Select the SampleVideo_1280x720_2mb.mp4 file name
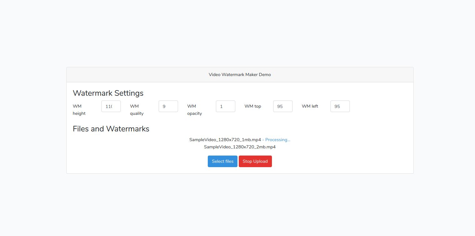This screenshot has height=236, width=475. [x=240, y=147]
